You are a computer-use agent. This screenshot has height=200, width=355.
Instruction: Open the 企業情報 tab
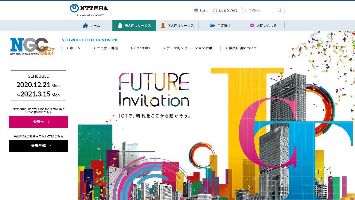point(220,26)
